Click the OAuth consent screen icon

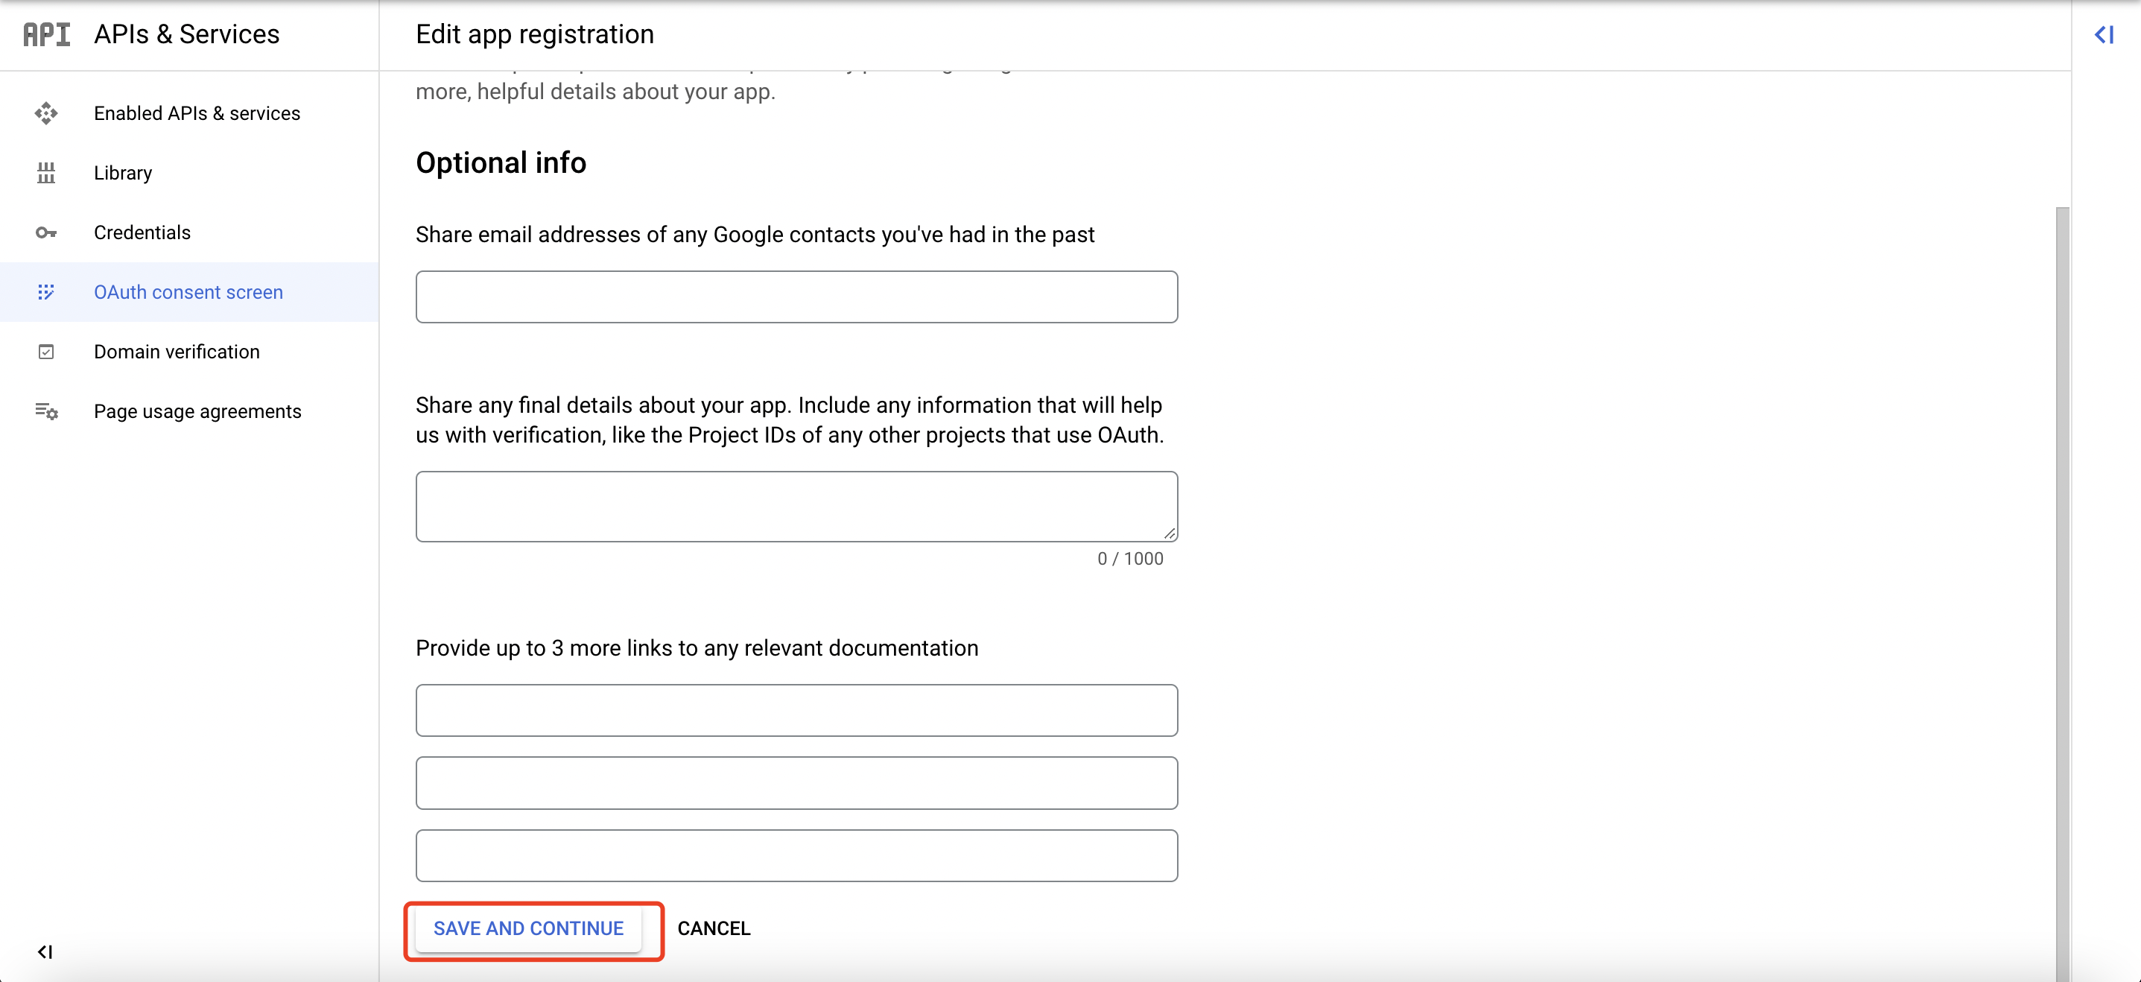click(46, 292)
